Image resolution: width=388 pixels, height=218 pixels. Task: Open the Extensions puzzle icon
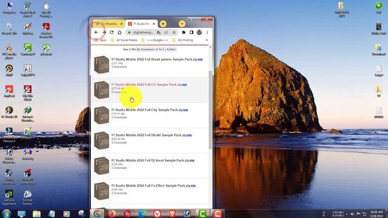(184, 32)
